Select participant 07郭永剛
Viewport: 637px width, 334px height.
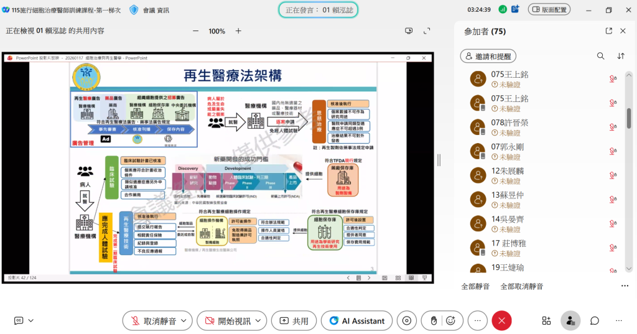543,151
